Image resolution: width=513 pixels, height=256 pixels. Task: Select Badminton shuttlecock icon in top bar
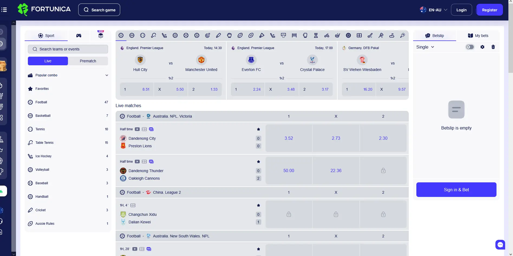point(262,35)
